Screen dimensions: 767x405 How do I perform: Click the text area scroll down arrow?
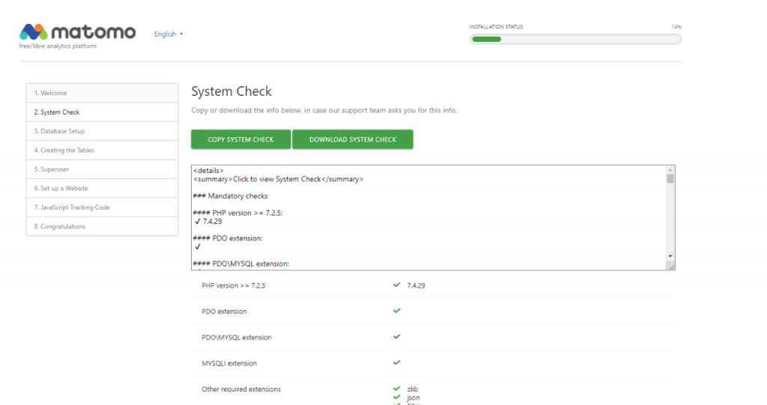click(x=670, y=256)
